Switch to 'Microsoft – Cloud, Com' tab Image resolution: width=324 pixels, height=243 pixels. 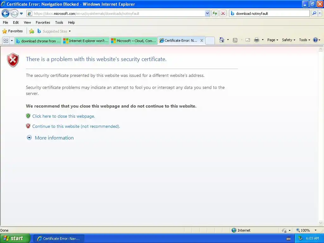134,41
